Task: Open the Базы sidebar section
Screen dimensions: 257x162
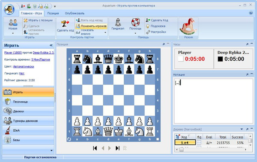Action: tap(28, 140)
